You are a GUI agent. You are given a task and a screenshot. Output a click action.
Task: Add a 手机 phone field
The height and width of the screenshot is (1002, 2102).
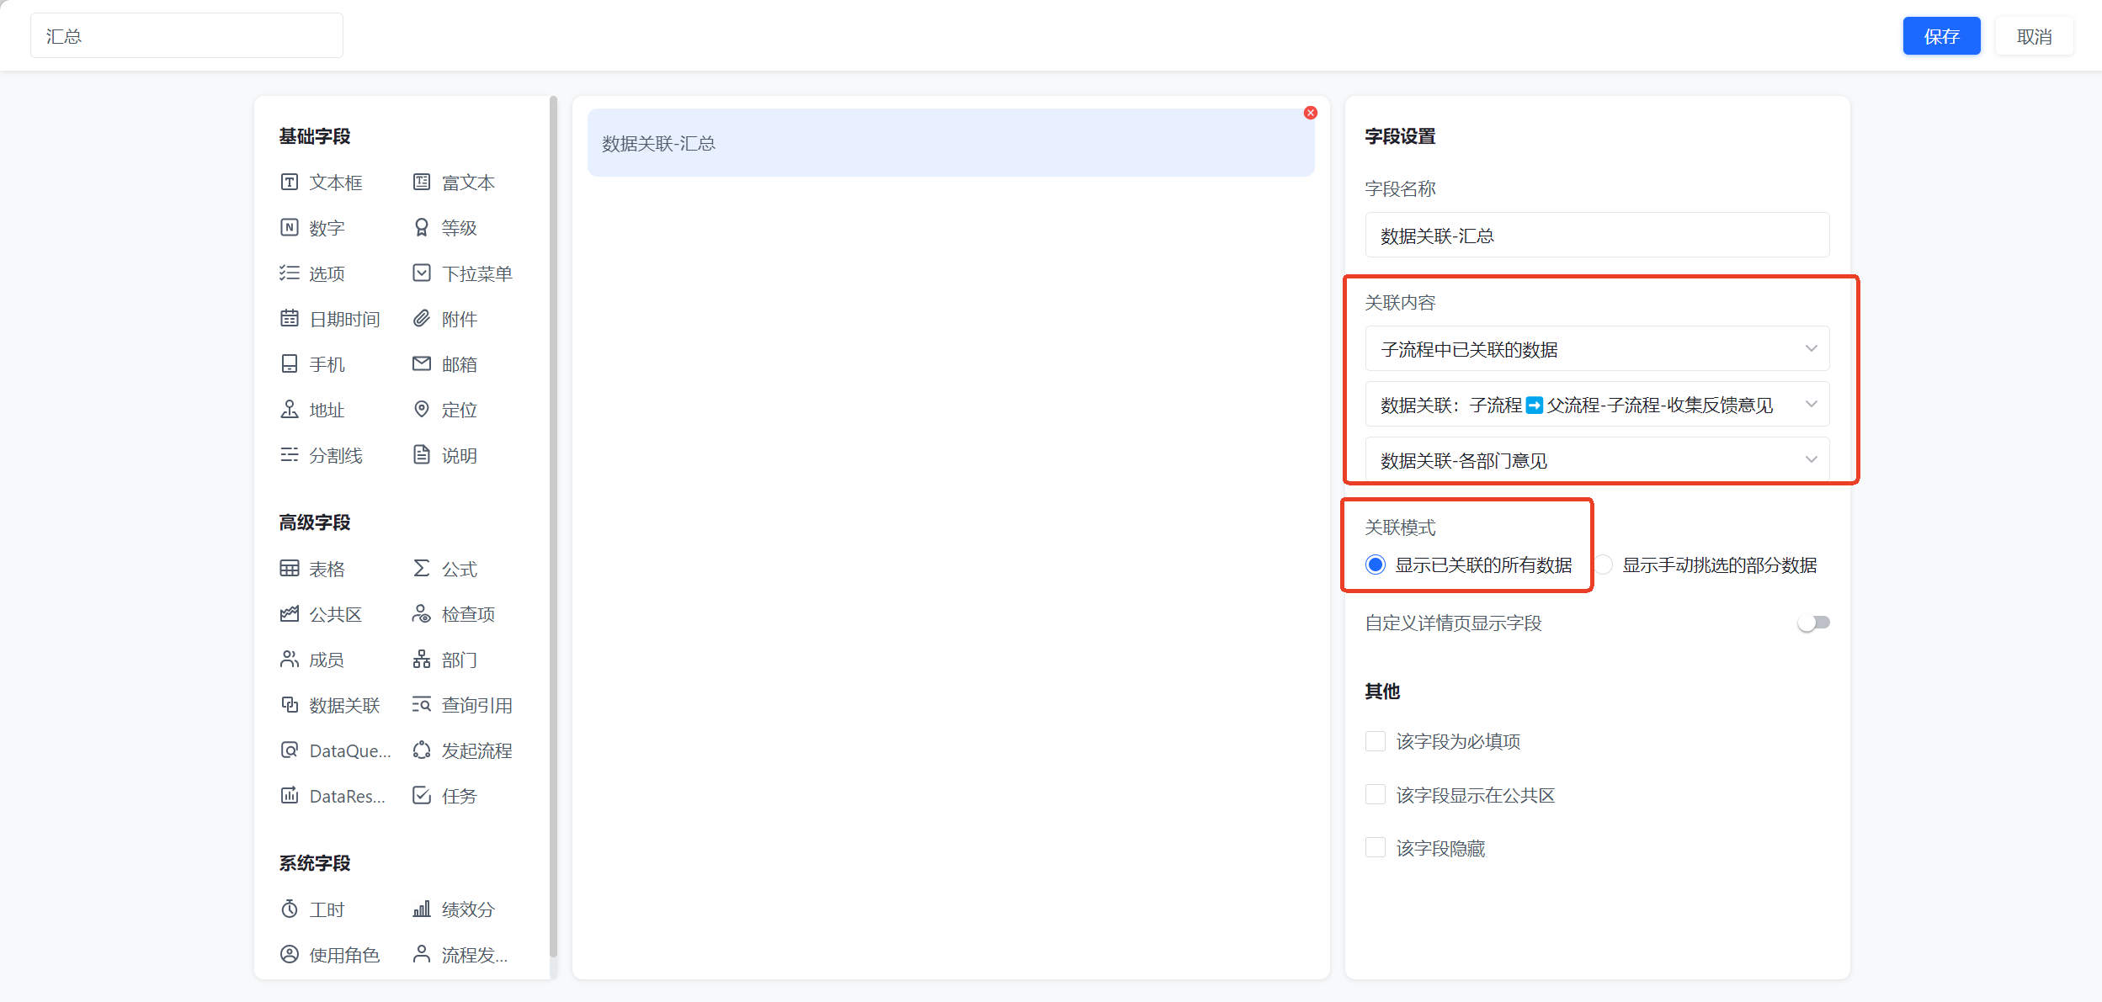tap(313, 364)
